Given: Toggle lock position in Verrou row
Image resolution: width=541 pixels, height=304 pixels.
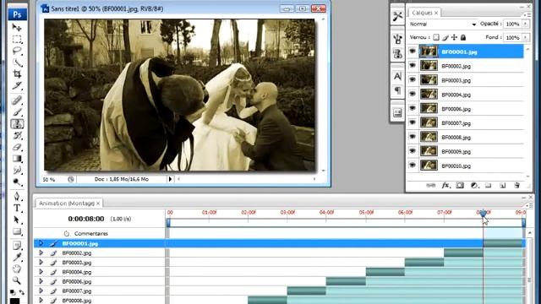Looking at the screenshot, I should [455, 37].
